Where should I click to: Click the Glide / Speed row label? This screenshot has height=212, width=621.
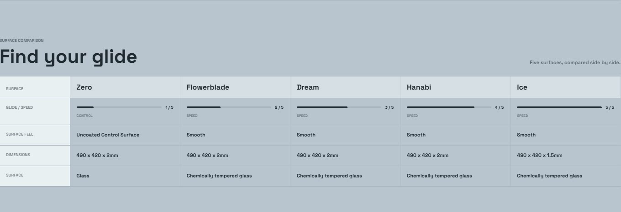(19, 107)
